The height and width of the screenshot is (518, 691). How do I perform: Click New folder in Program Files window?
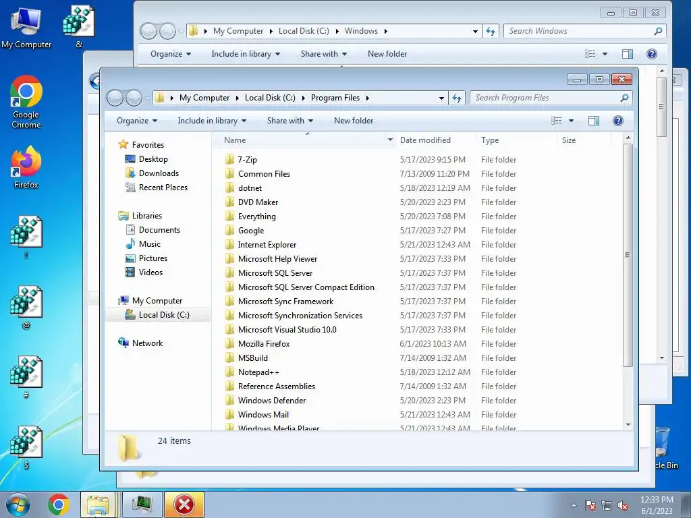click(354, 121)
